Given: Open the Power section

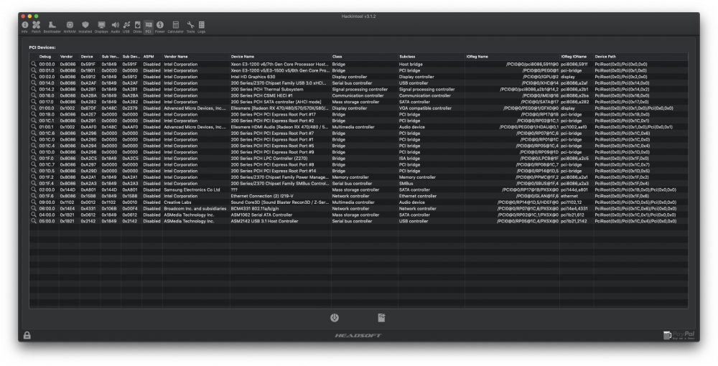Looking at the screenshot, I should (160, 27).
